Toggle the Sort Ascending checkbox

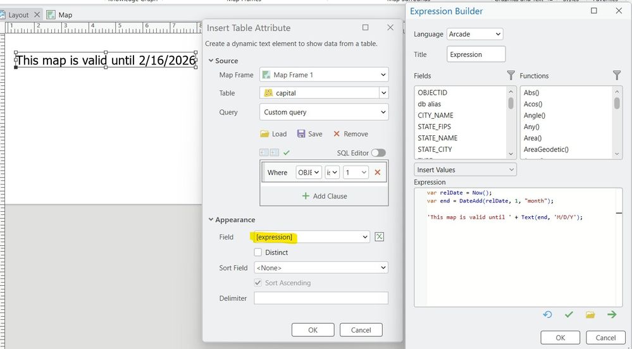(258, 283)
